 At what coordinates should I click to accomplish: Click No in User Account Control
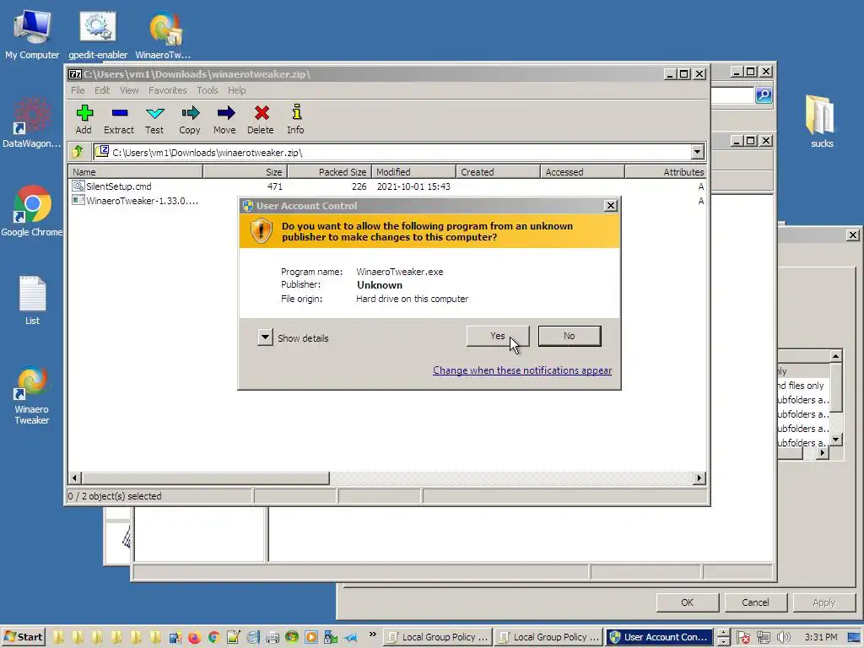coord(570,336)
